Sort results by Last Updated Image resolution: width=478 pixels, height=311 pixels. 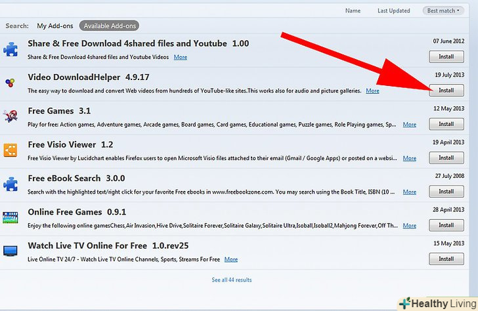click(x=393, y=10)
